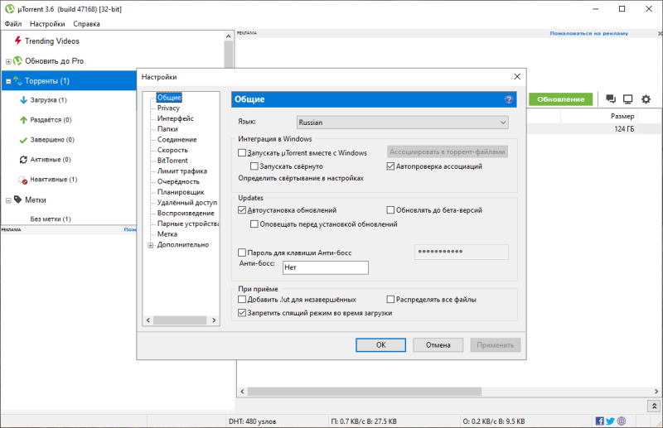
Task: Click the globe icon in status bar
Action: [x=621, y=421]
